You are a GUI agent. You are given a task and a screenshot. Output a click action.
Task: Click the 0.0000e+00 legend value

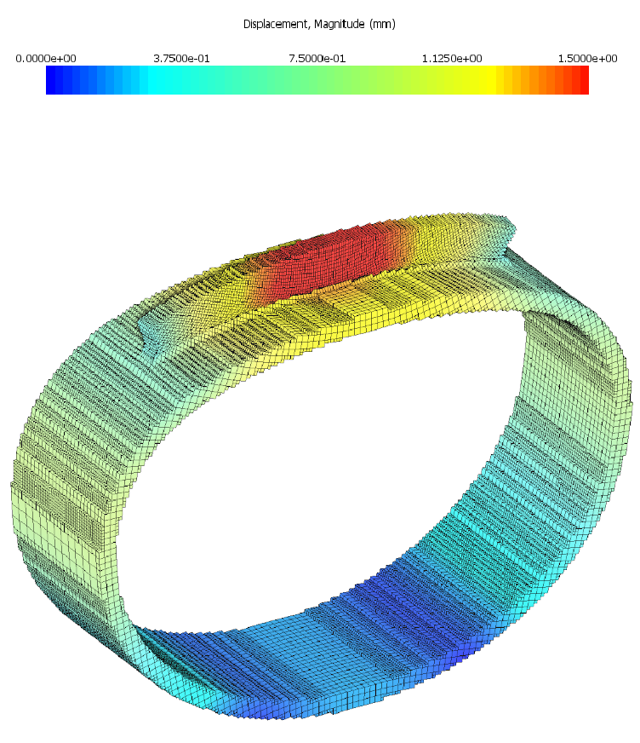pyautogui.click(x=46, y=58)
